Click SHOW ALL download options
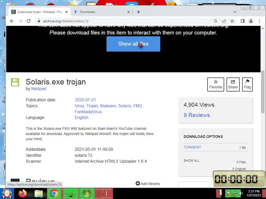 (x=191, y=160)
